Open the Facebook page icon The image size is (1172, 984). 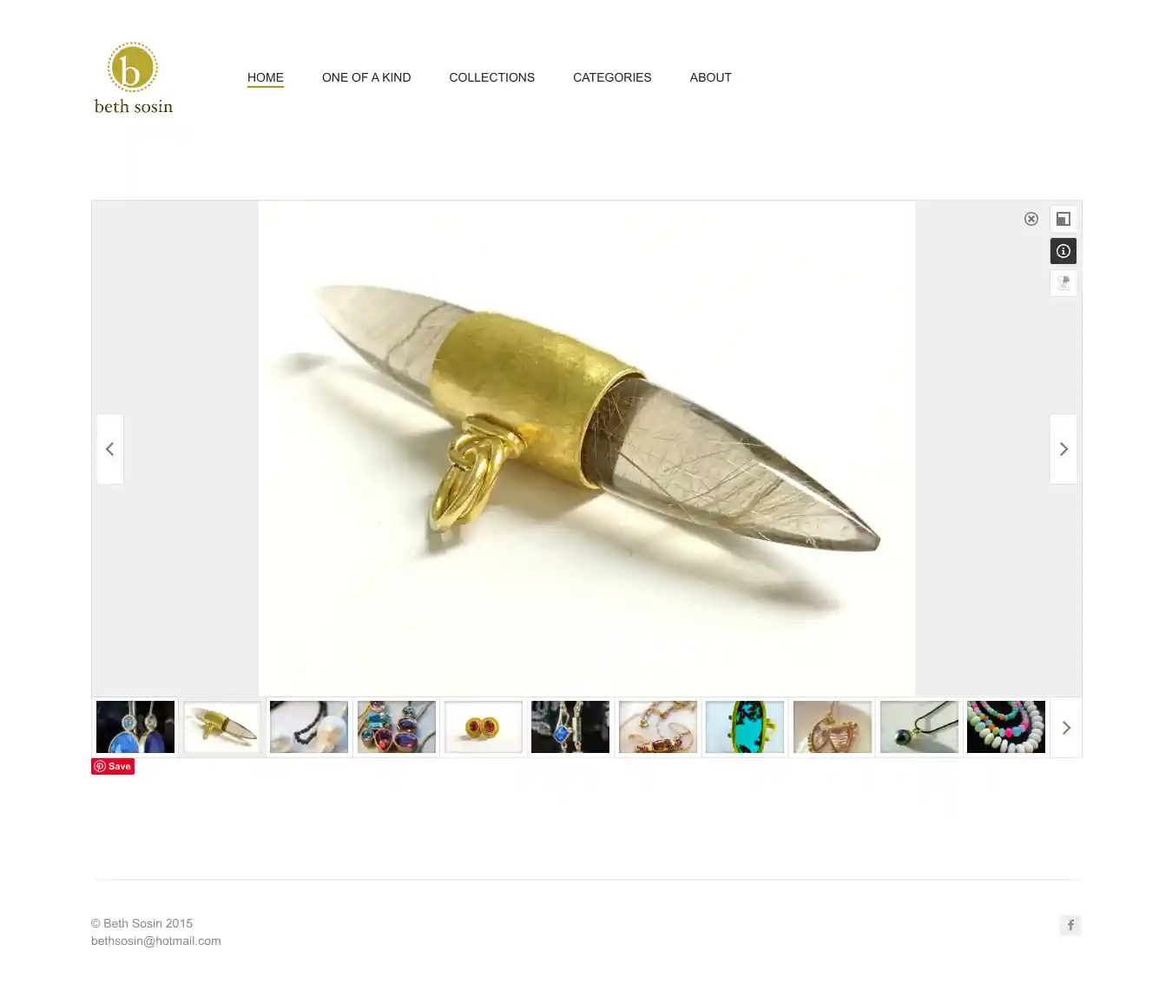tap(1070, 925)
